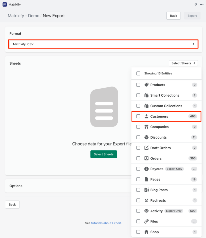Click the Companies storefront icon
The image size is (206, 238).
[146, 127]
